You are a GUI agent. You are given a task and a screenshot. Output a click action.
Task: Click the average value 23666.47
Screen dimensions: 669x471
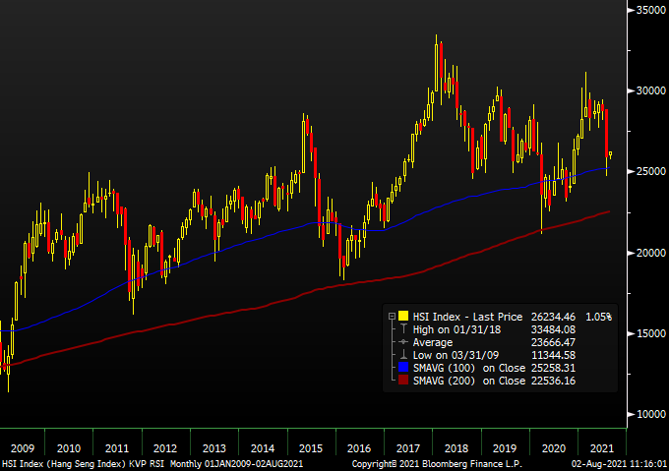[553, 342]
